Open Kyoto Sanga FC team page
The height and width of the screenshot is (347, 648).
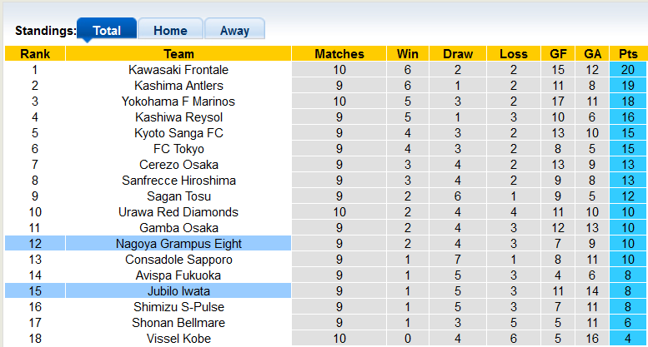(178, 133)
